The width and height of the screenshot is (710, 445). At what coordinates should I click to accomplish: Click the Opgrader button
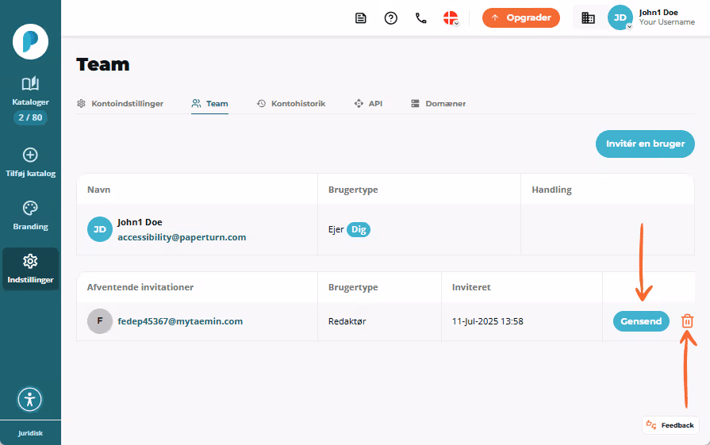(520, 17)
